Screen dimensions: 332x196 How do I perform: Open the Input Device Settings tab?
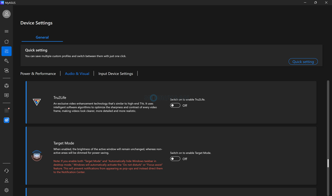(x=116, y=74)
